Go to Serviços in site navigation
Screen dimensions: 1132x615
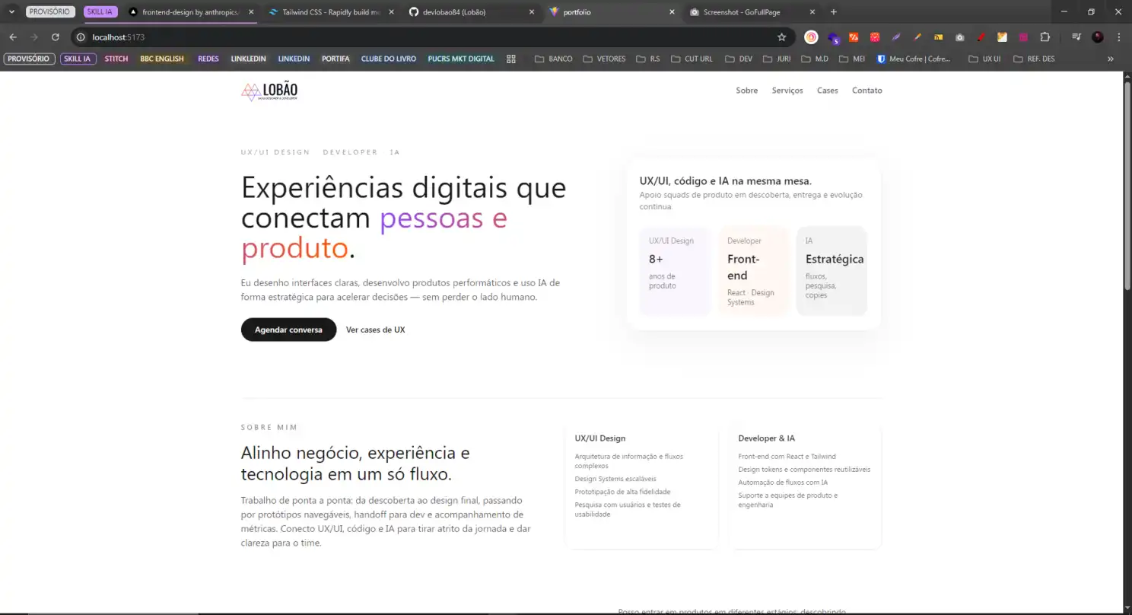[x=787, y=91]
